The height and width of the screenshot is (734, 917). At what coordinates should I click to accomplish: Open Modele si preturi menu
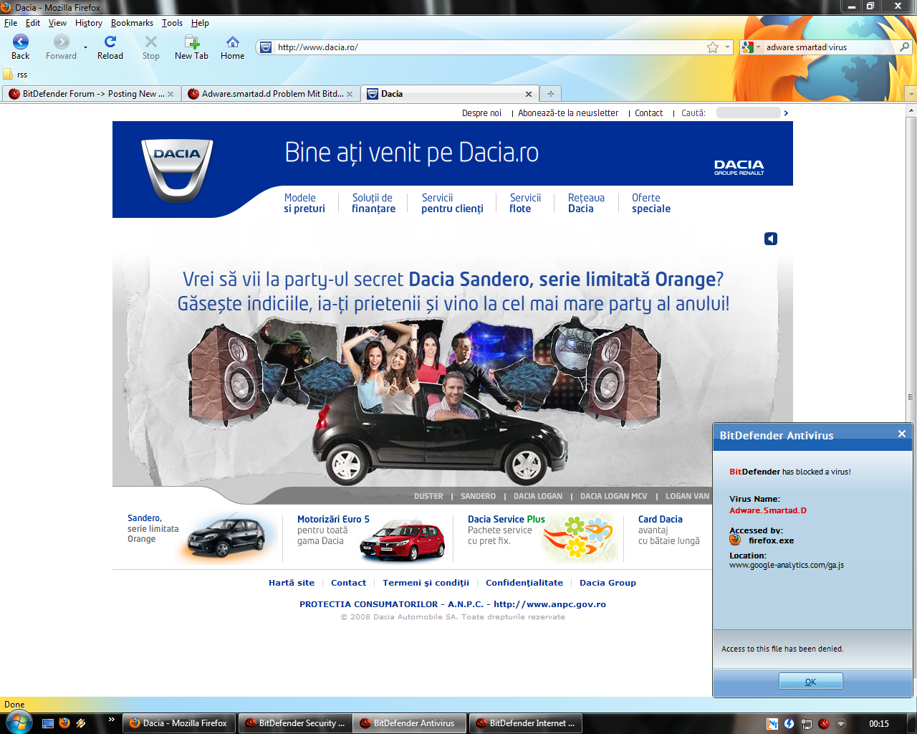(x=304, y=204)
